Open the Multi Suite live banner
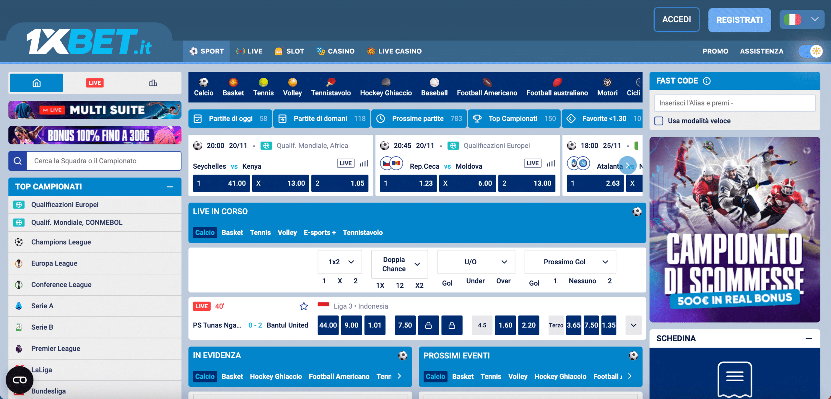The width and height of the screenshot is (831, 399). pos(95,110)
